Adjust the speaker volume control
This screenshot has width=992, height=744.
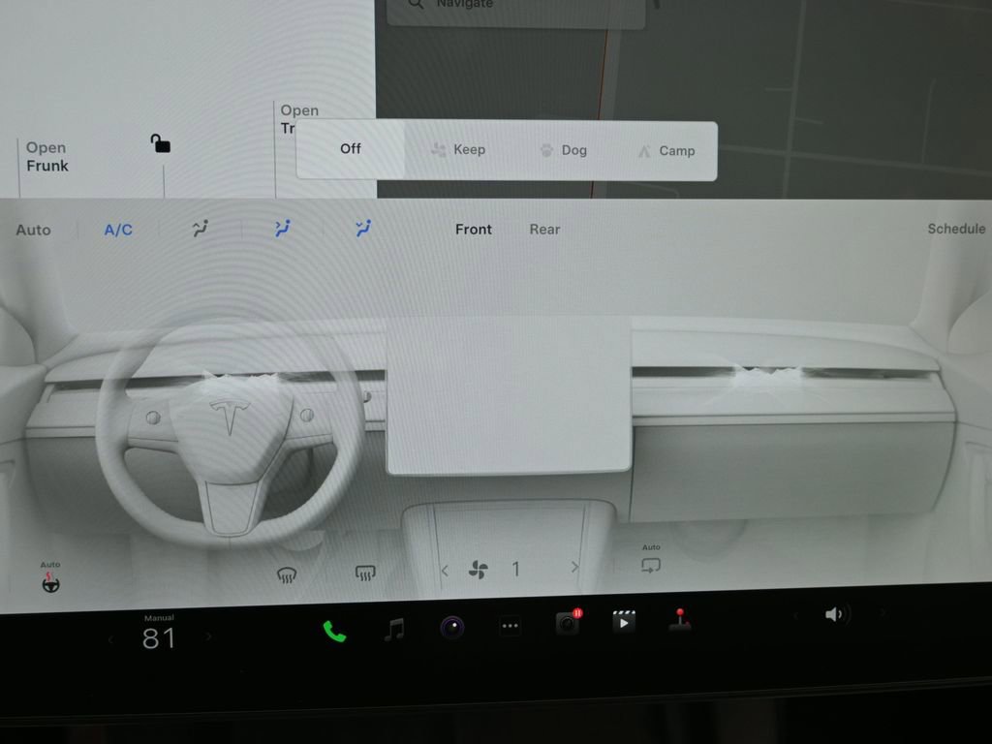(x=834, y=614)
